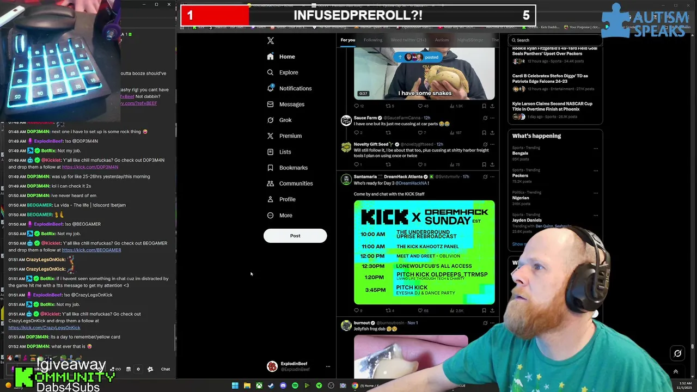Switch to the For you tab

tap(348, 40)
